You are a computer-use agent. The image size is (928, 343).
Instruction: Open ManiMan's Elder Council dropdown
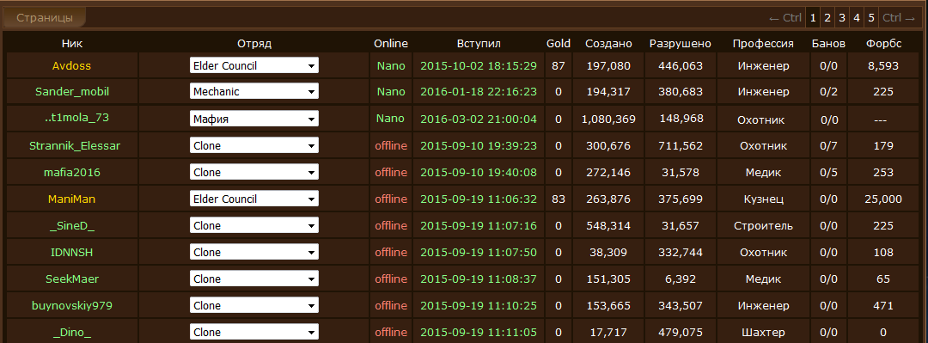(253, 199)
